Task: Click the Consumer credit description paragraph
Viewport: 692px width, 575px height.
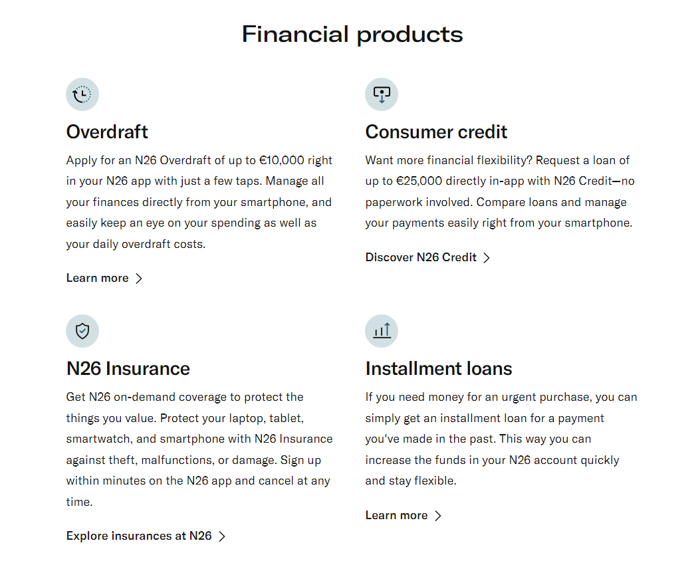Action: (x=500, y=191)
